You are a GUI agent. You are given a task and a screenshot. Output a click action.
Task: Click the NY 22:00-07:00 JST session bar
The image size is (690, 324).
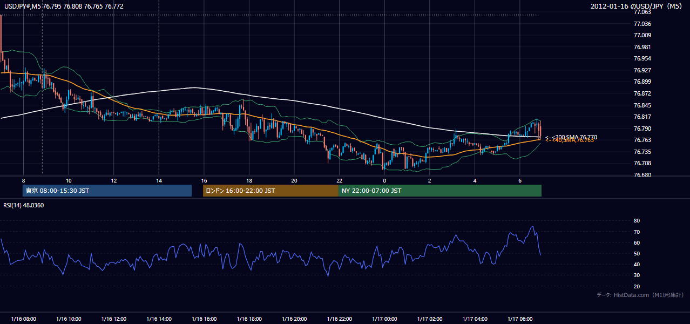click(440, 191)
